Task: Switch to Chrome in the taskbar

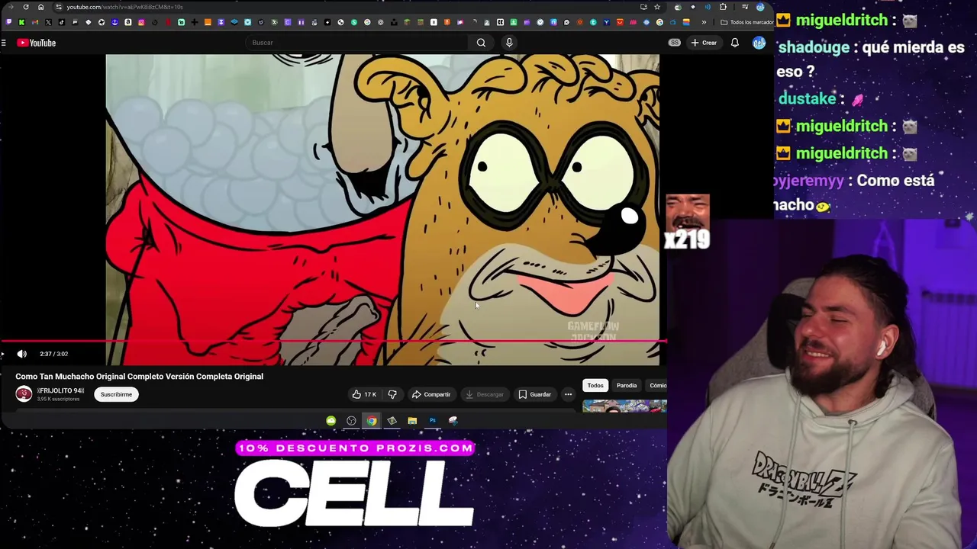Action: (371, 420)
